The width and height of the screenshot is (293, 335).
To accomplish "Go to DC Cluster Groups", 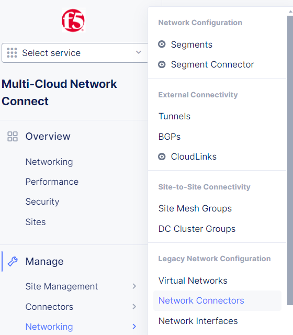I will [x=197, y=229].
